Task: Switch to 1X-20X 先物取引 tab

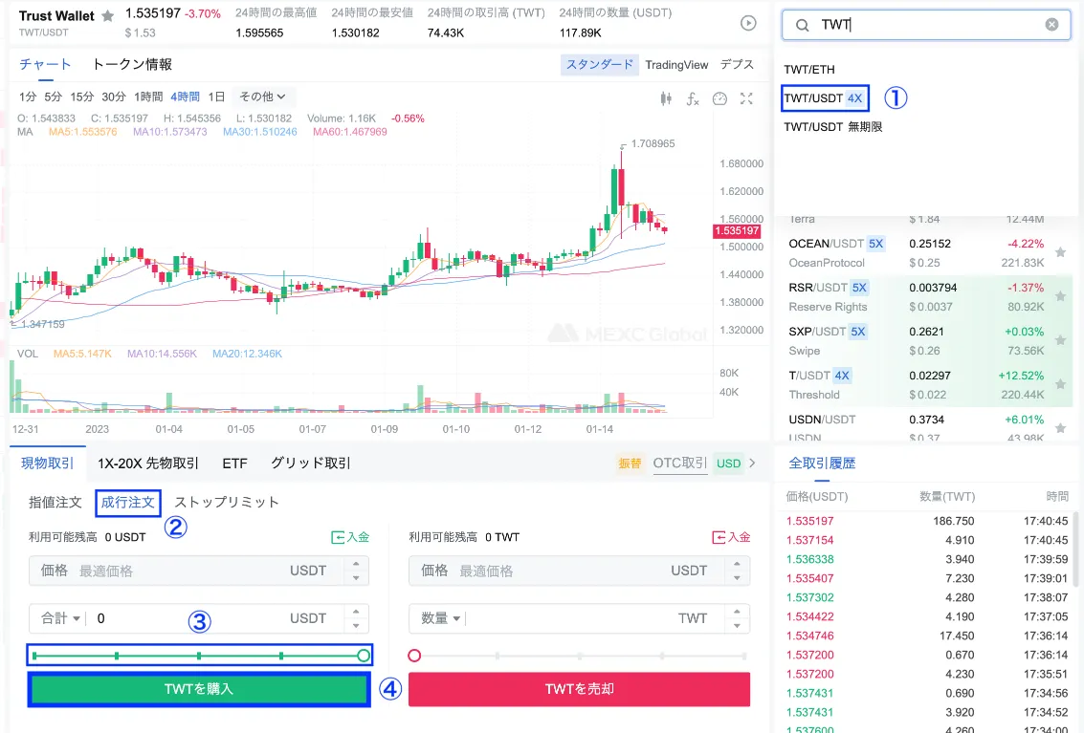Action: pos(148,463)
